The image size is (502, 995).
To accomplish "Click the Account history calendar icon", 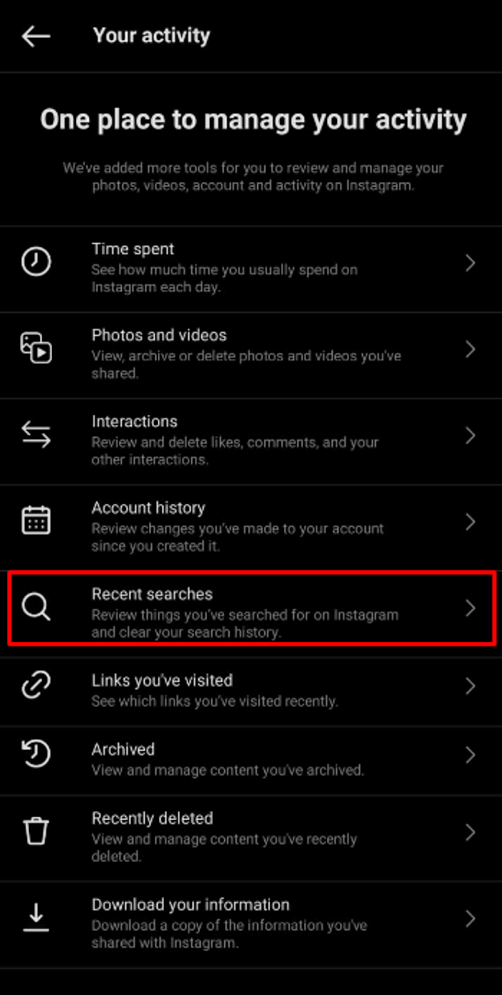I will 36,521.
